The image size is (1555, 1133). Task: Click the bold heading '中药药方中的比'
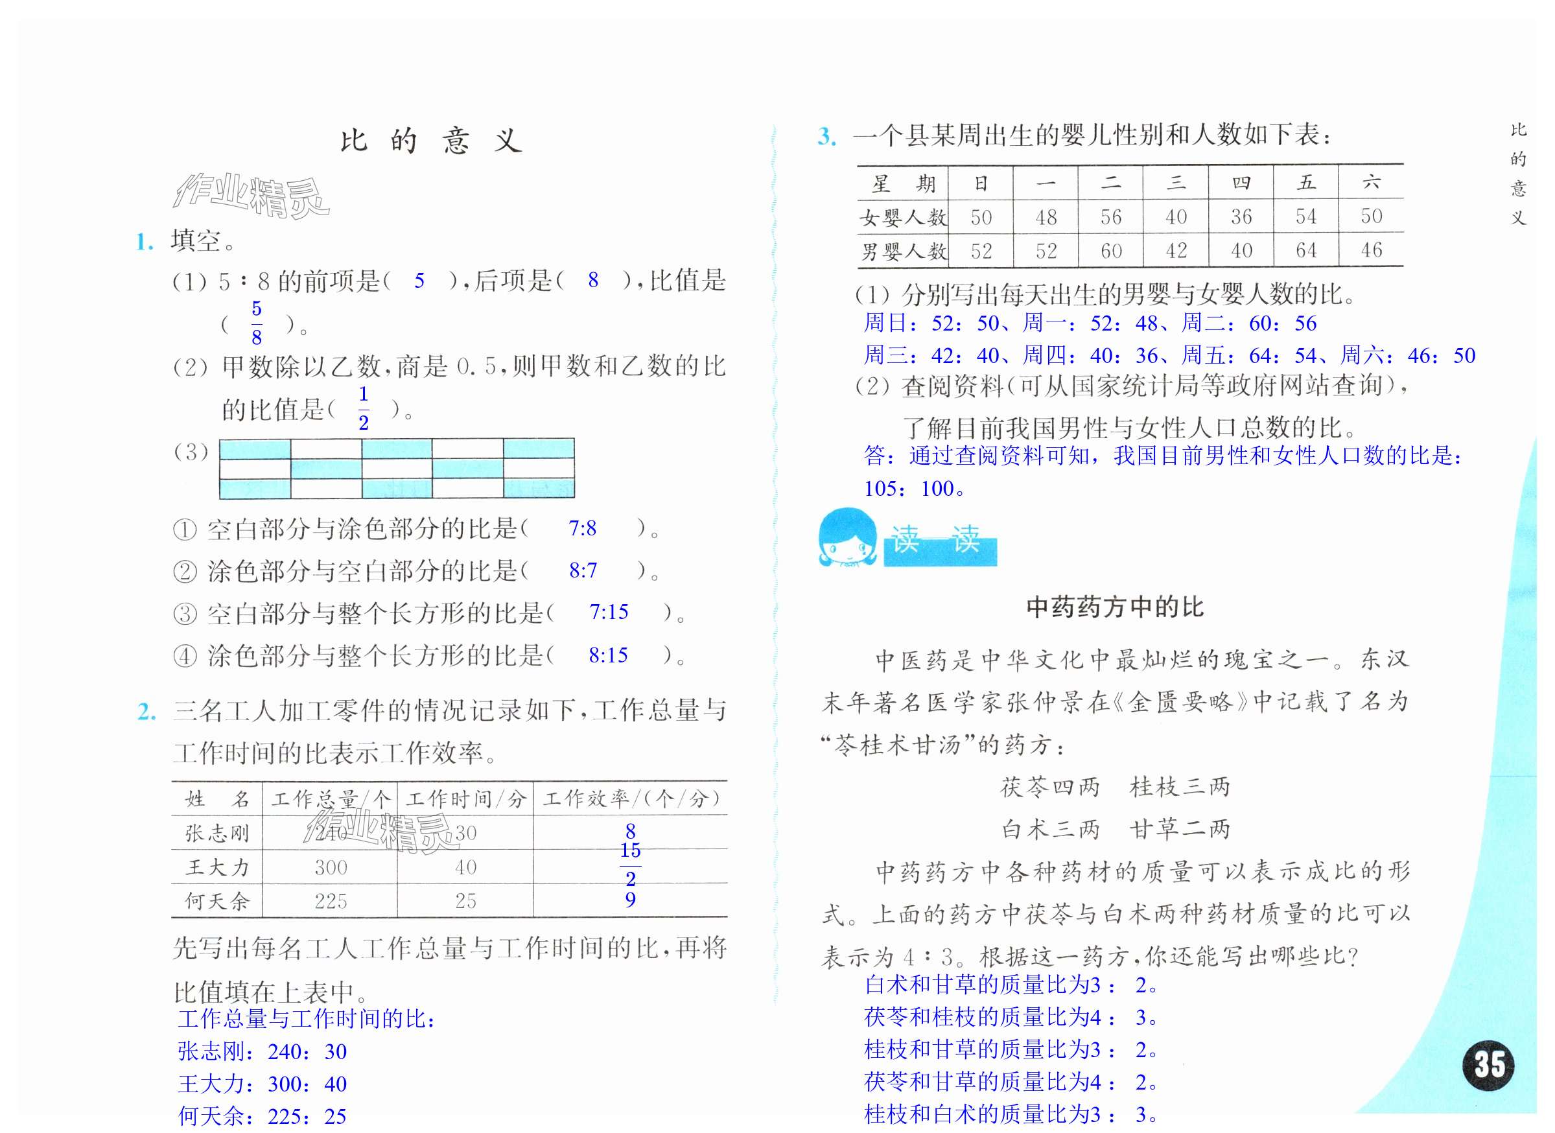click(x=1115, y=607)
